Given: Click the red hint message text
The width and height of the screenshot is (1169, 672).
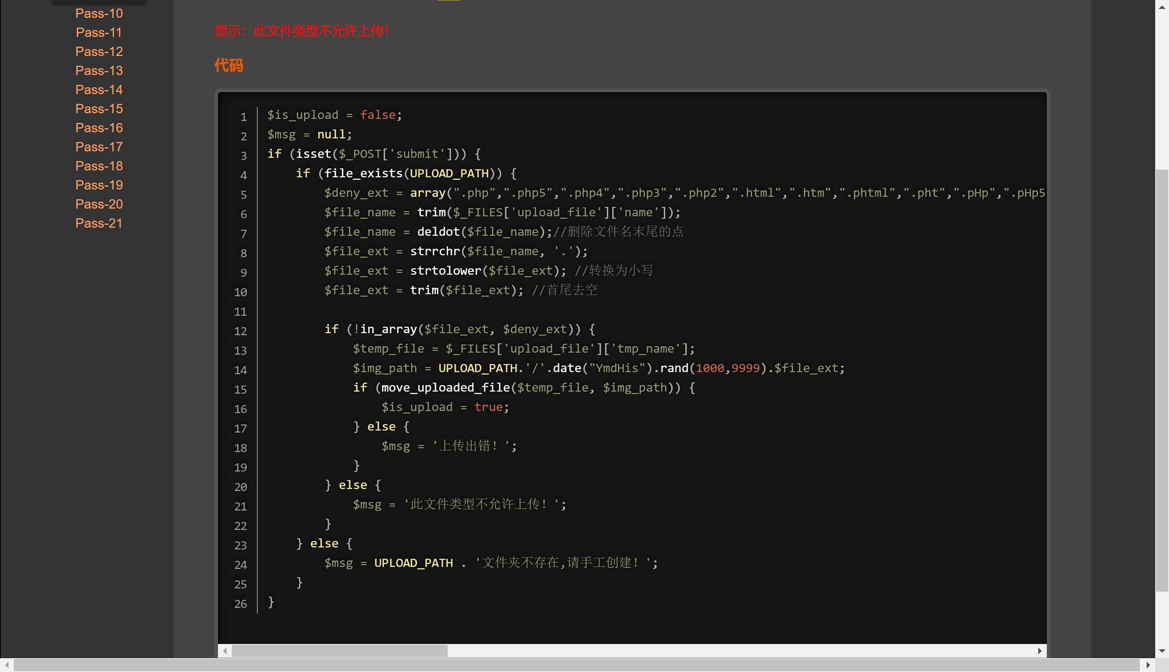Looking at the screenshot, I should coord(302,31).
